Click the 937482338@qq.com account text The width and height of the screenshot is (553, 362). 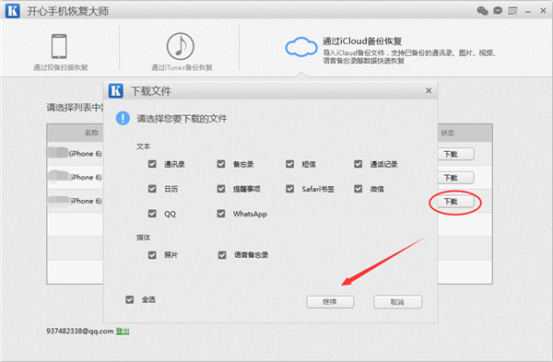tap(79, 331)
